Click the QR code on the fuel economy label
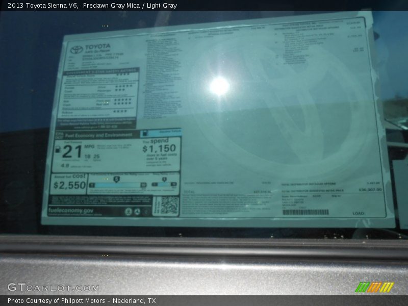Screen dimensions: 408x306 (169, 206)
